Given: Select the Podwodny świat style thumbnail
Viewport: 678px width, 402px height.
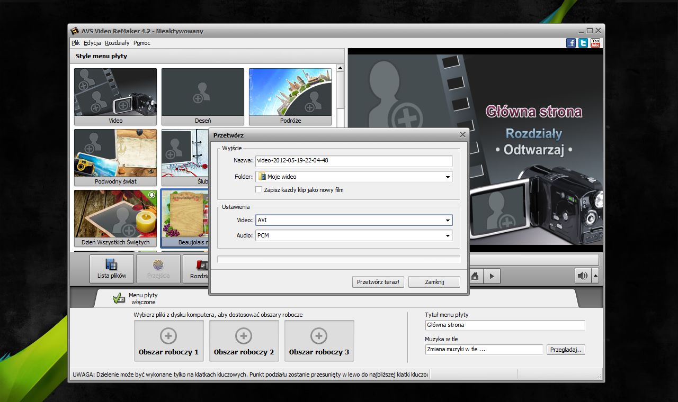Looking at the screenshot, I should click(x=115, y=157).
